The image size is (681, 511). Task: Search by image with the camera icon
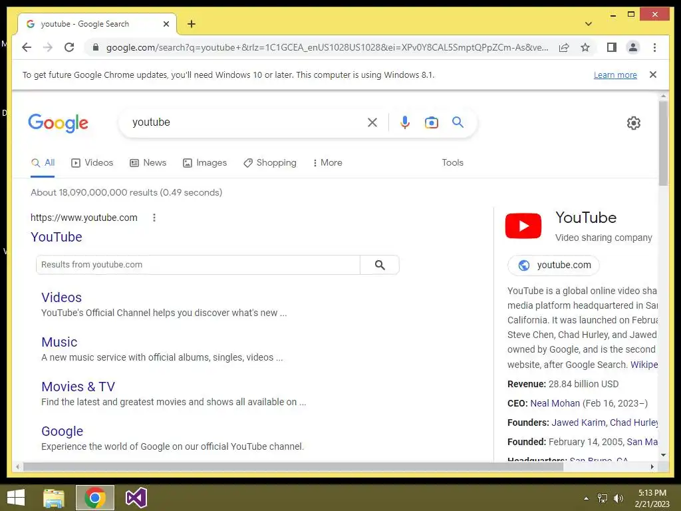pyautogui.click(x=431, y=122)
